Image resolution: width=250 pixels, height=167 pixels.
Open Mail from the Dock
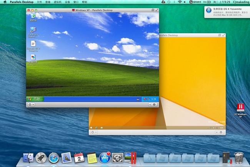pos(66,158)
